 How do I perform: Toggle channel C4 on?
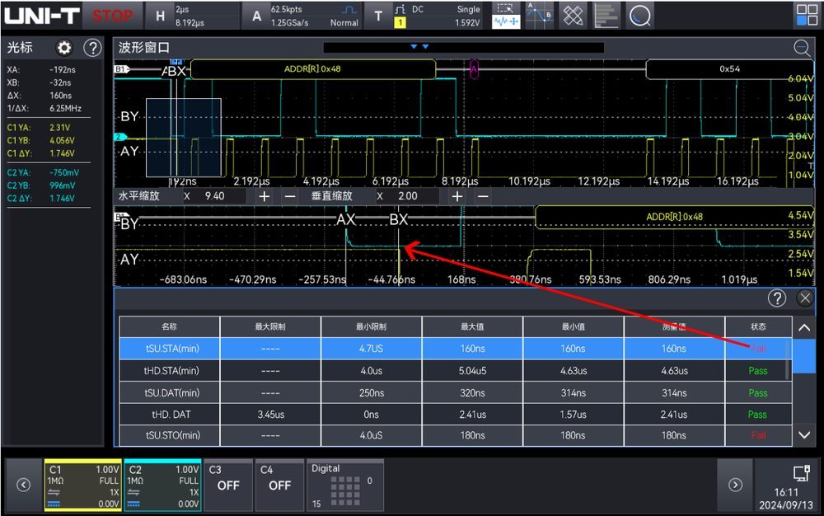click(x=279, y=485)
